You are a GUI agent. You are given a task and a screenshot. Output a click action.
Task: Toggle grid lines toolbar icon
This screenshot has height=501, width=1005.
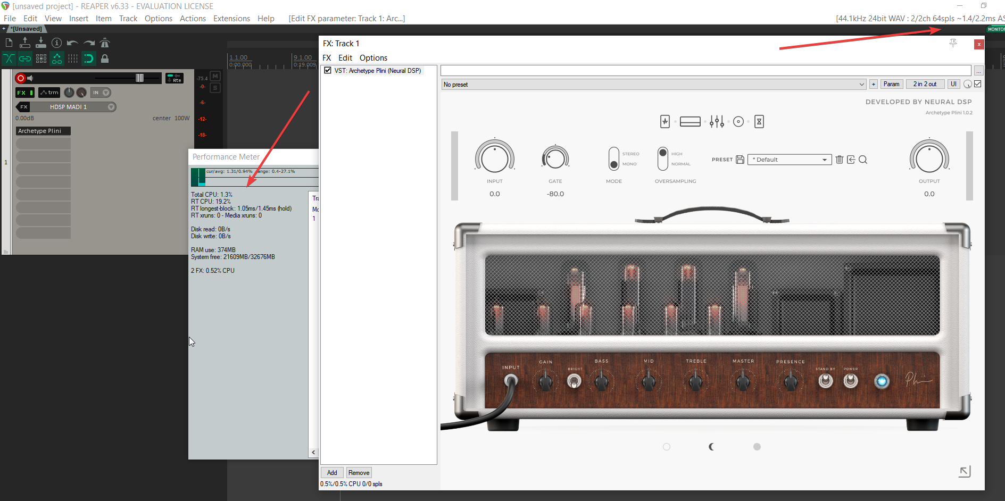point(73,59)
